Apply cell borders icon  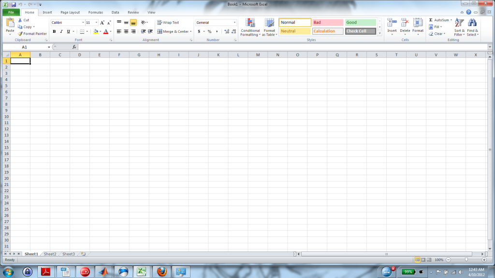click(x=82, y=31)
